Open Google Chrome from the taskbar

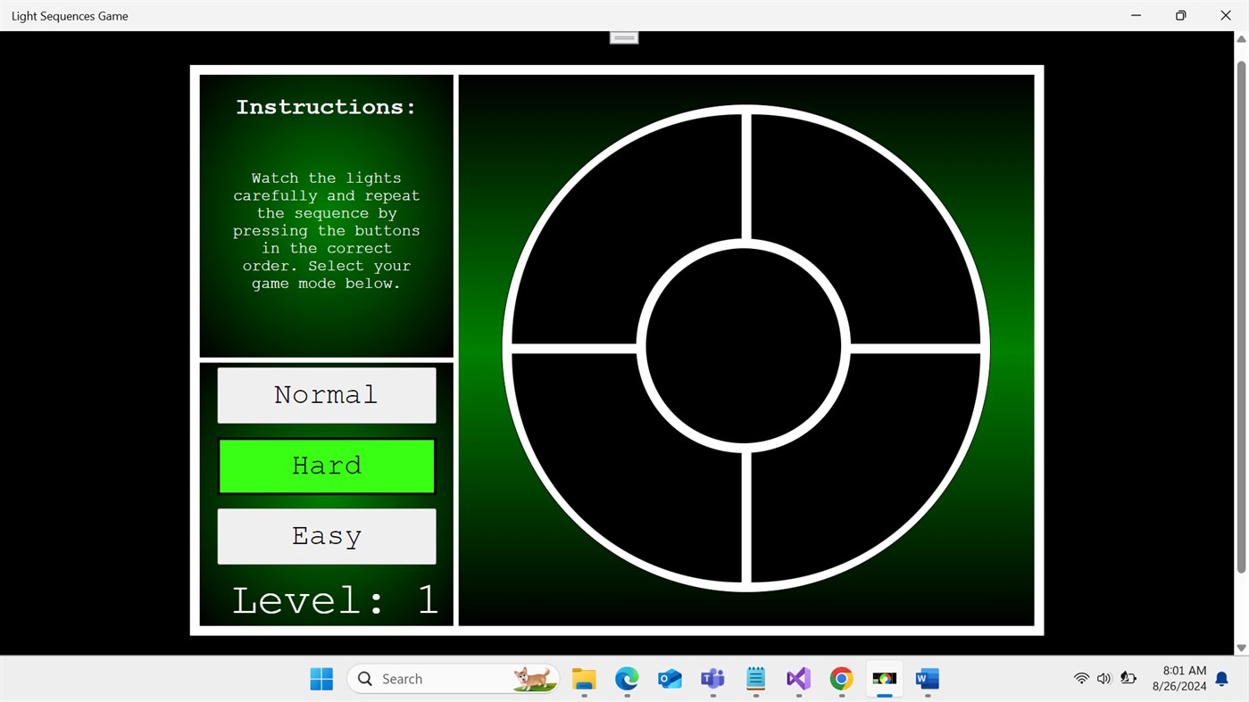(840, 678)
